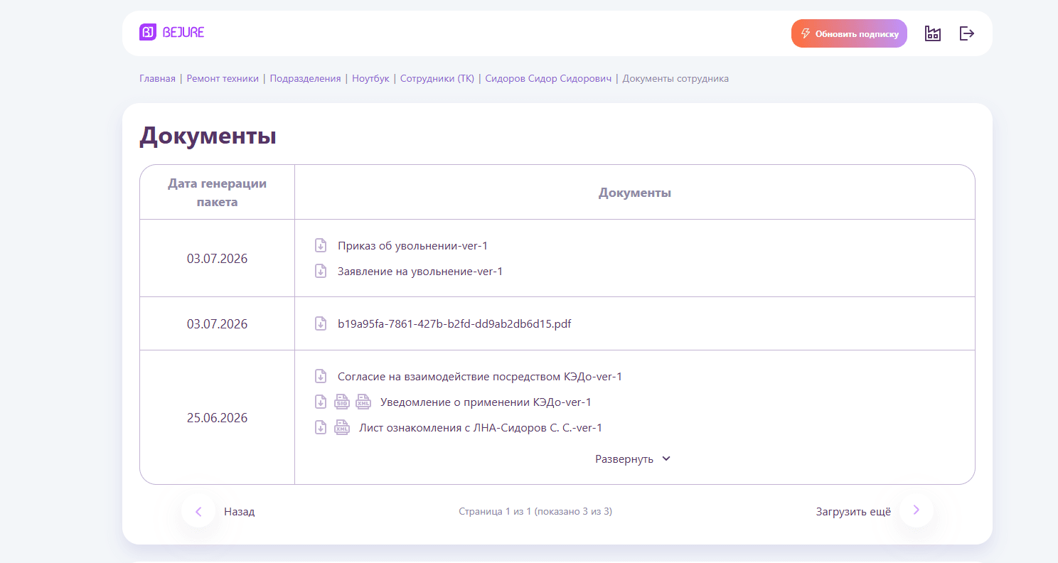Click the lightning icon on Обновить подписку
This screenshot has width=1058, height=563.
[x=806, y=33]
